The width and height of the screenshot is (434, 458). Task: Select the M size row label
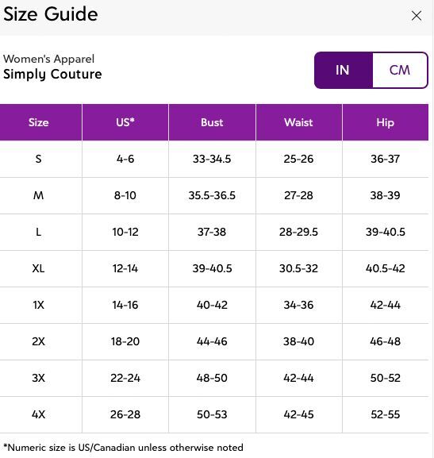pos(38,195)
